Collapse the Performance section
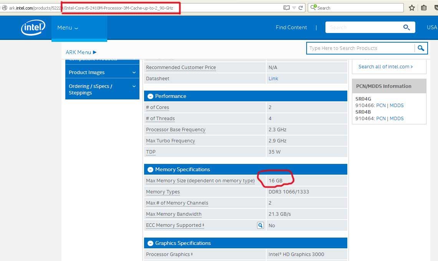The width and height of the screenshot is (438, 261). [150, 96]
